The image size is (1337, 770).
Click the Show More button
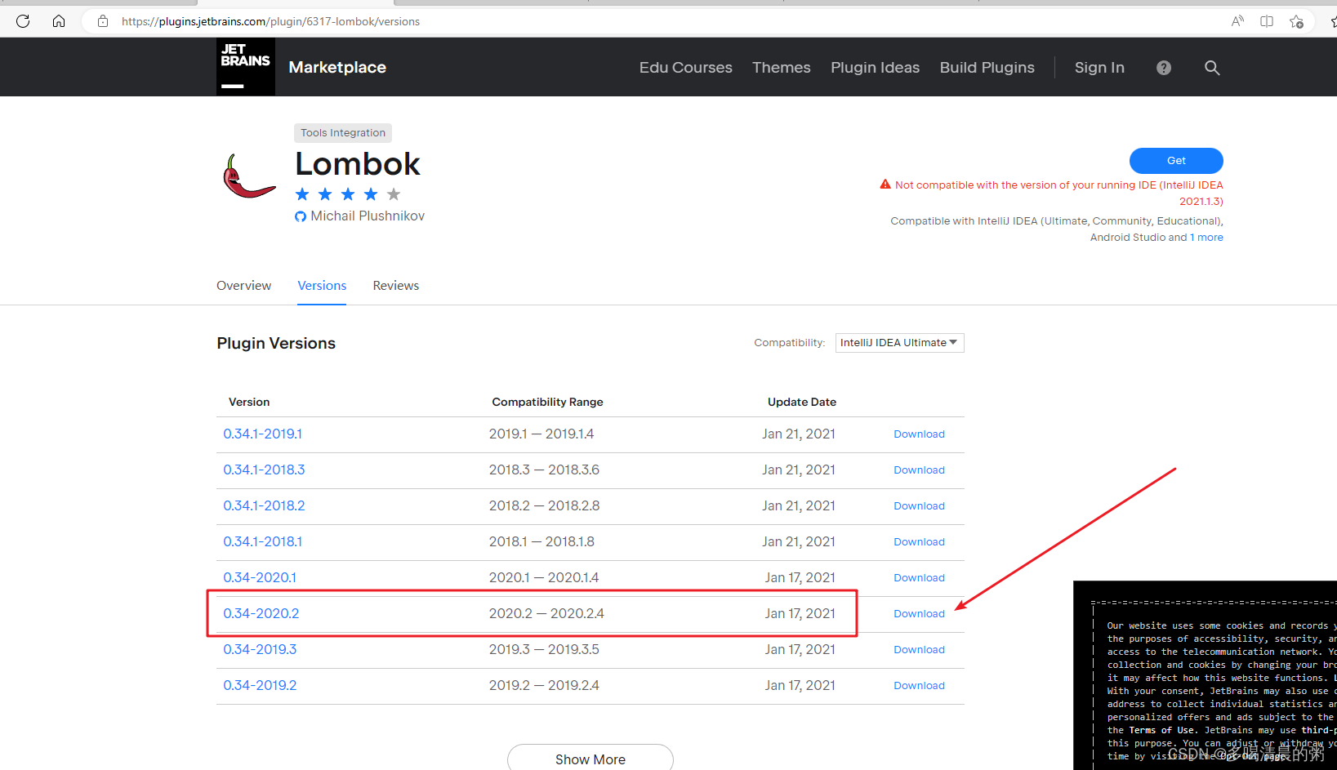[x=591, y=759]
